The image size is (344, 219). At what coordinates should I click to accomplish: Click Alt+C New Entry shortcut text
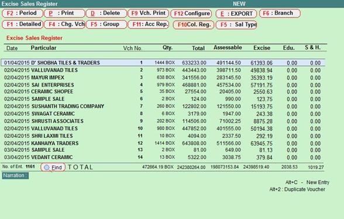click(x=307, y=182)
